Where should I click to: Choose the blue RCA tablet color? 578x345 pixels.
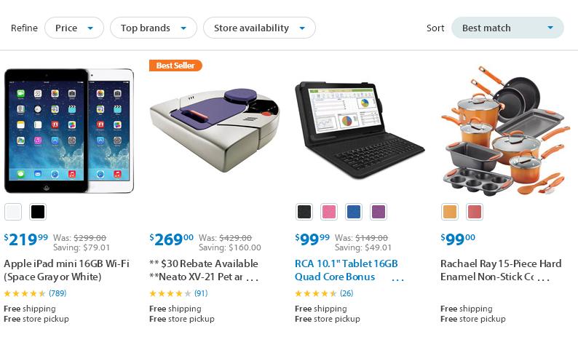tap(354, 212)
